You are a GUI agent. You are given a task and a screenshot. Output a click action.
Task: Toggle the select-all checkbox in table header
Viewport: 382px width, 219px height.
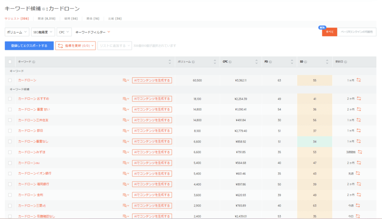click(x=10, y=62)
